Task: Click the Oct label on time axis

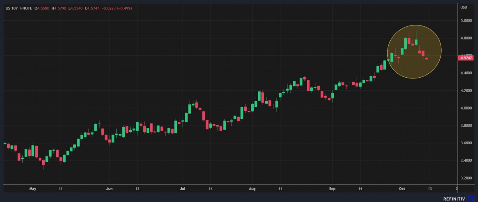Action: click(x=402, y=188)
